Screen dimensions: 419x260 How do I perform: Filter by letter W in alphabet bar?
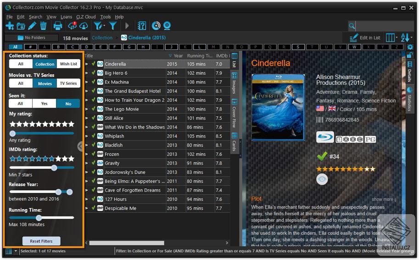coord(354,47)
